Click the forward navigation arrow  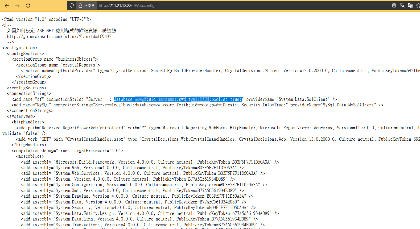[17, 5]
